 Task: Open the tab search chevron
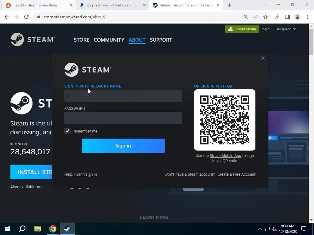pos(265,4)
